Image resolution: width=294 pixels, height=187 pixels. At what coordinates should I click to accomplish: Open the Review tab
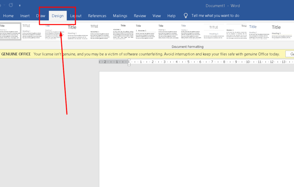pos(140,16)
